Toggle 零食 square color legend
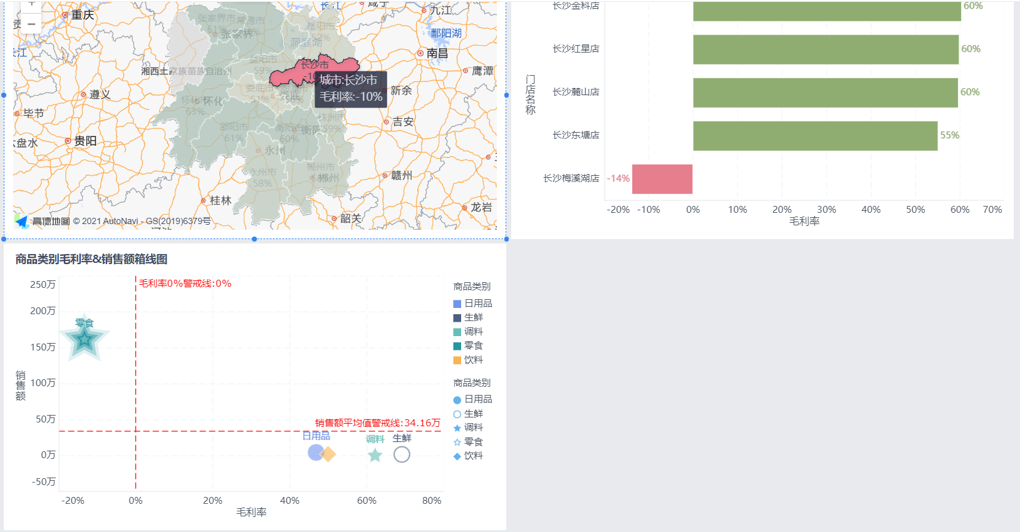Image resolution: width=1020 pixels, height=532 pixels. point(468,346)
